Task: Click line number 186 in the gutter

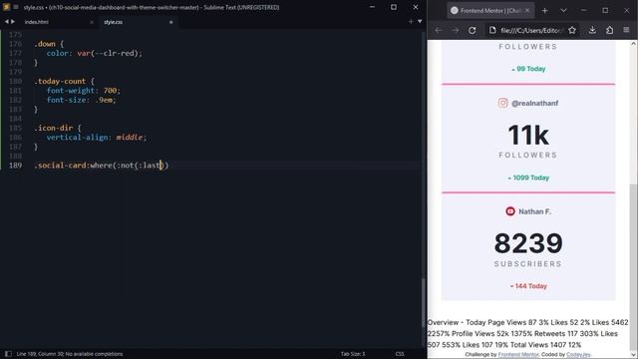Action: (16, 138)
